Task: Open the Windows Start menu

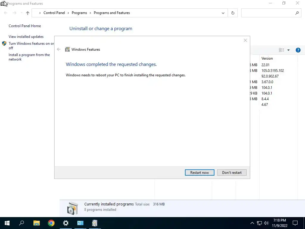Action: tap(7, 223)
